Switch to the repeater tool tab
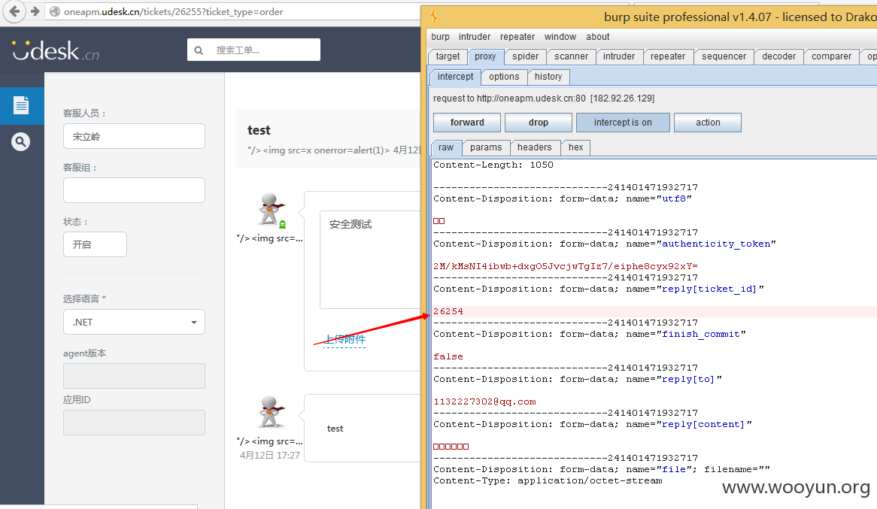This screenshot has height=509, width=877. pyautogui.click(x=668, y=56)
